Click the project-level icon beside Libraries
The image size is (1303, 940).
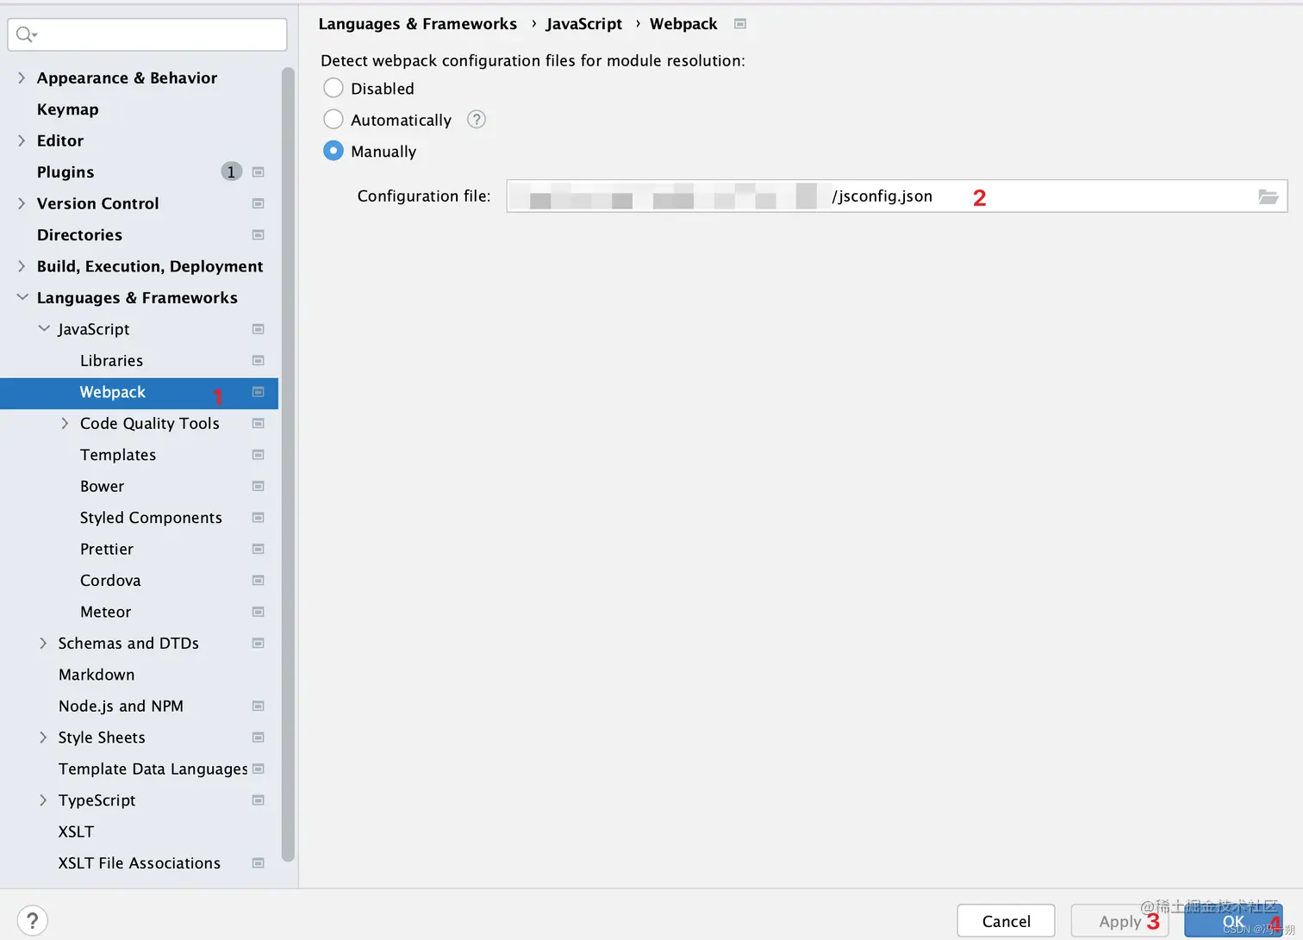click(258, 360)
